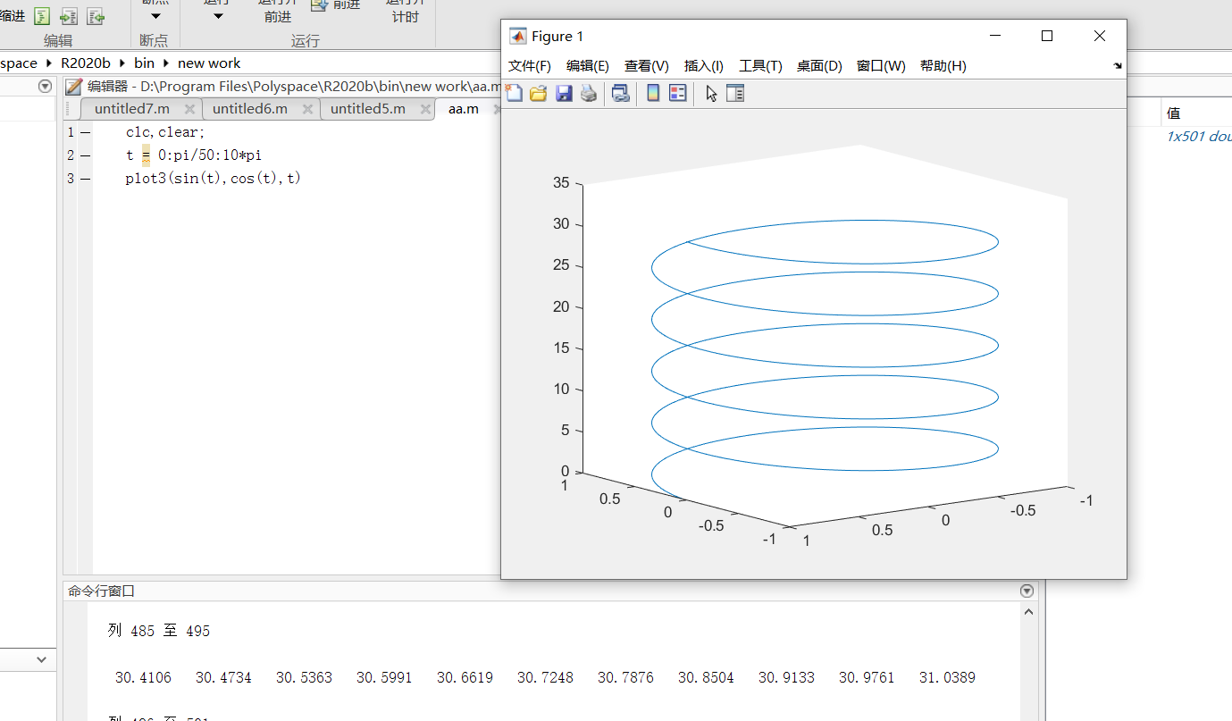Viewport: 1232px width, 721px height.
Task: Open the 断点 breakpoints dropdown arrow
Action: pos(155,16)
